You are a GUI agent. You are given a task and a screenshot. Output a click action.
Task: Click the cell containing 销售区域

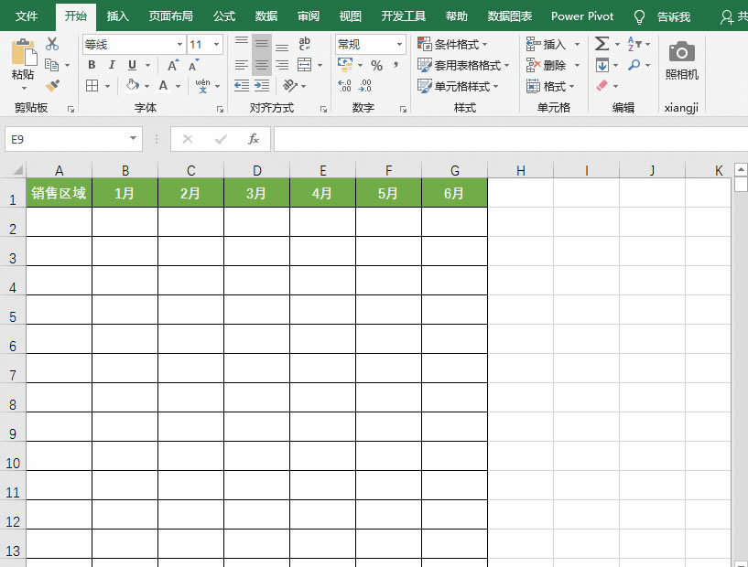59,193
